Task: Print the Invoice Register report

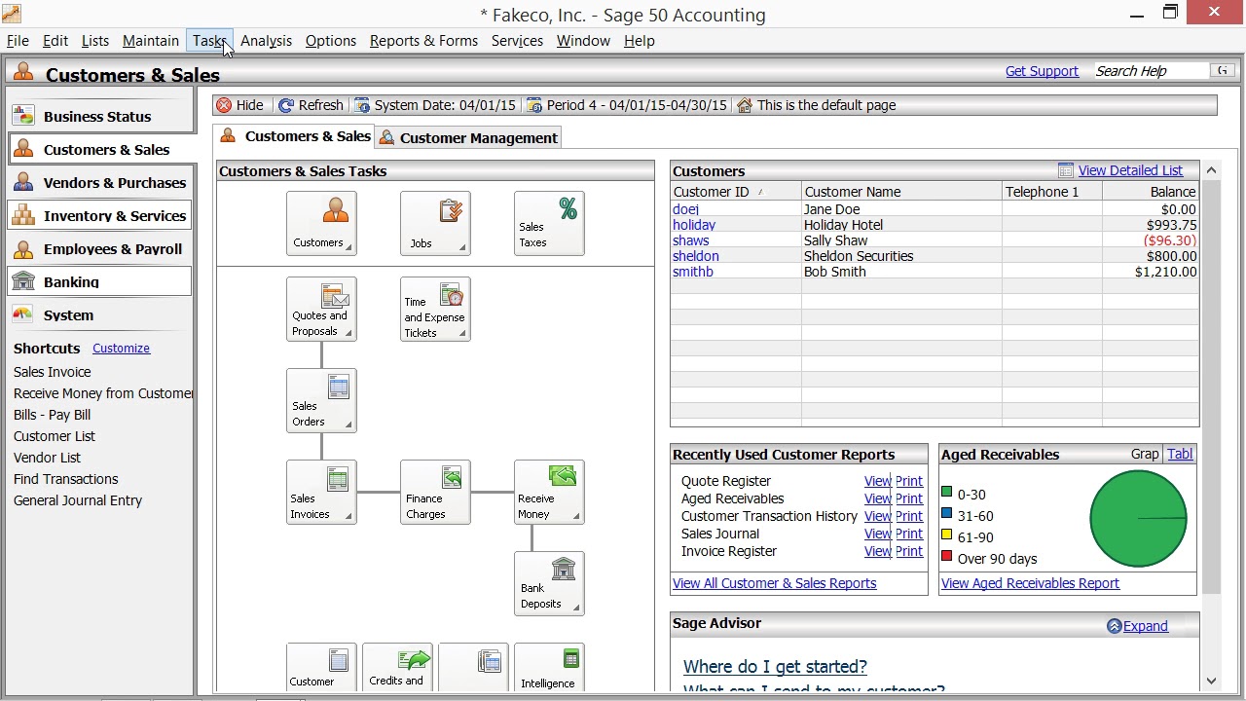Action: 909,551
